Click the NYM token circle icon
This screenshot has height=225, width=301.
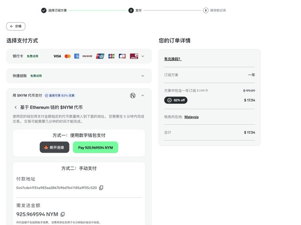click(133, 95)
